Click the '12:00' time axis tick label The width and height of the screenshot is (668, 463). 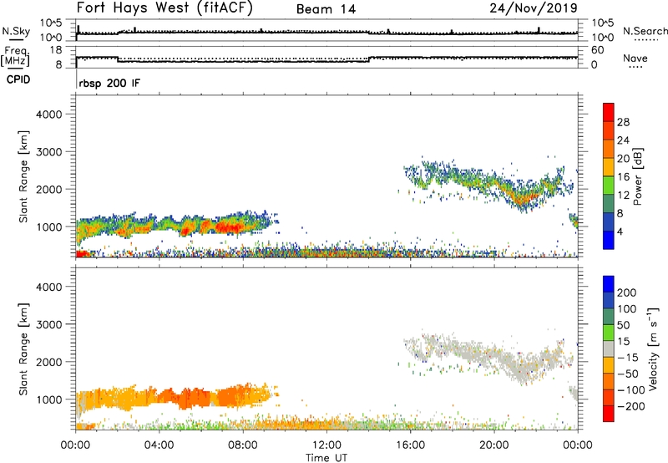coord(326,445)
